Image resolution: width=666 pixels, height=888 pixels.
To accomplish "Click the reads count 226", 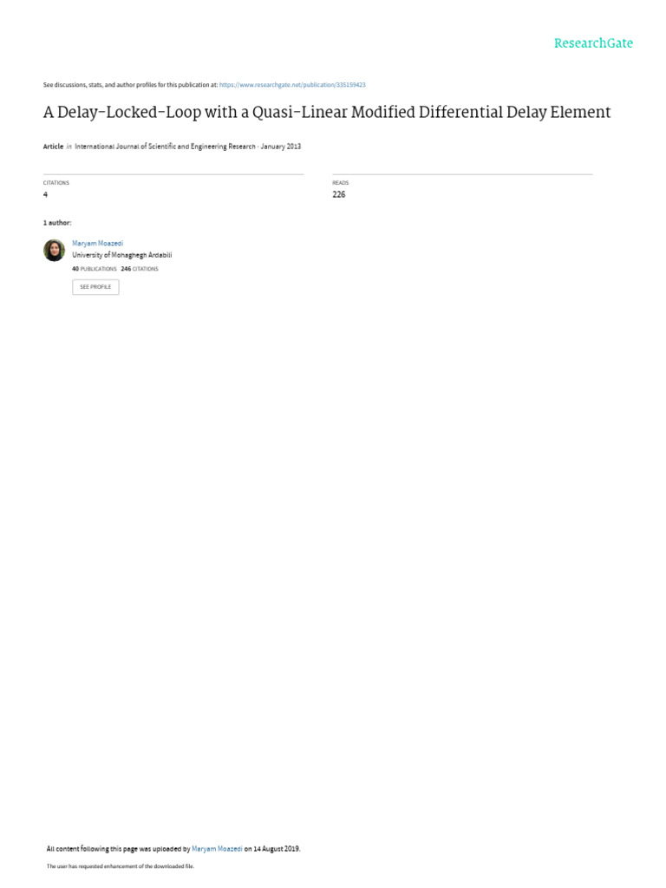I will coord(339,194).
